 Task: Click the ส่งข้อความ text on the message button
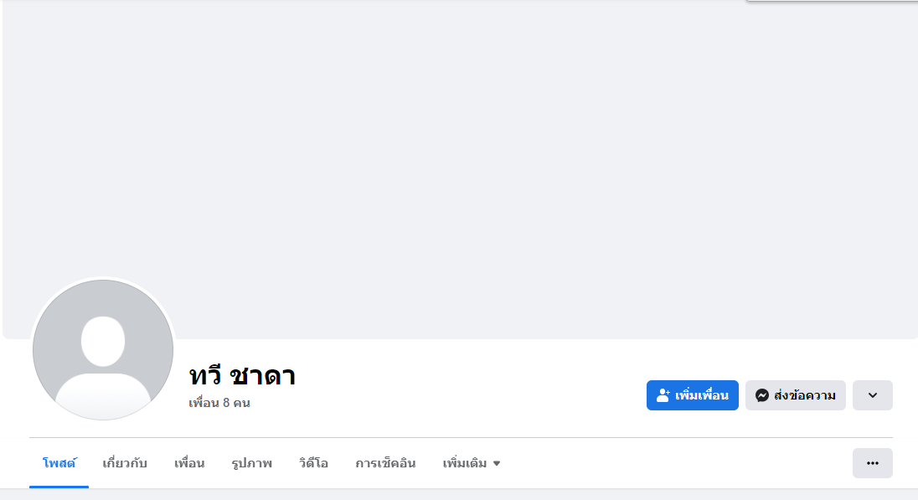[x=805, y=395]
